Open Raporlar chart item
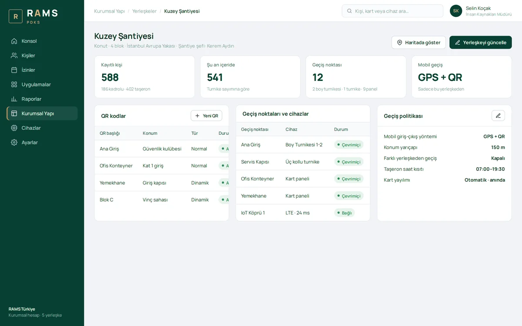The image size is (522, 326). pyautogui.click(x=42, y=99)
